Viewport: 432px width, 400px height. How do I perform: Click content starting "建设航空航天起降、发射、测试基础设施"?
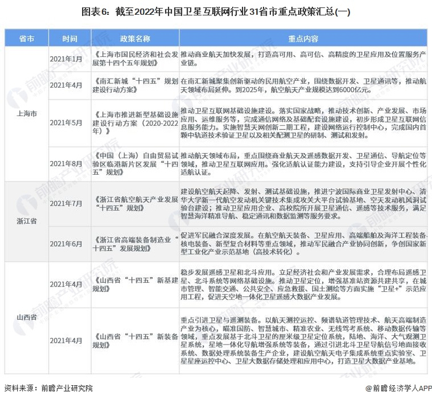click(x=304, y=204)
